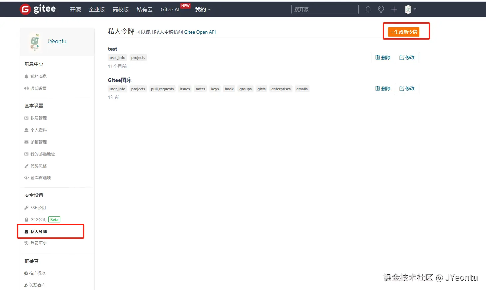Click the lightbulb tips icon in header
The height and width of the screenshot is (290, 486).
pos(381,9)
